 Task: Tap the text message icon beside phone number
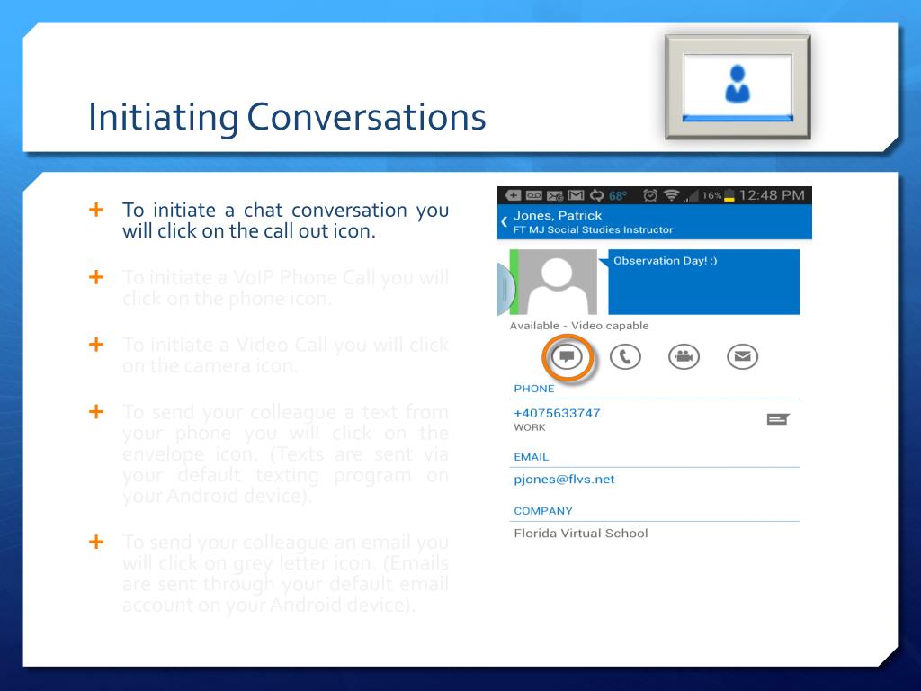(x=778, y=419)
